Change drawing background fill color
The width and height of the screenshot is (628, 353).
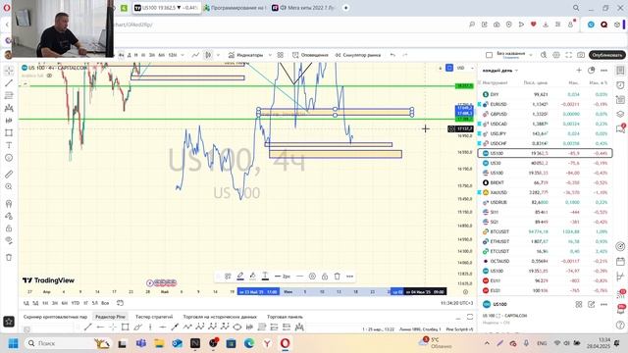click(253, 277)
